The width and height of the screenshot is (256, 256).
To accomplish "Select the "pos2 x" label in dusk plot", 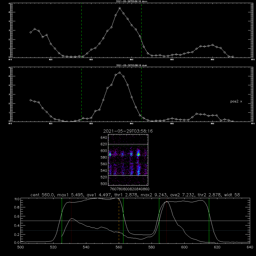I will pyautogui.click(x=236, y=101).
